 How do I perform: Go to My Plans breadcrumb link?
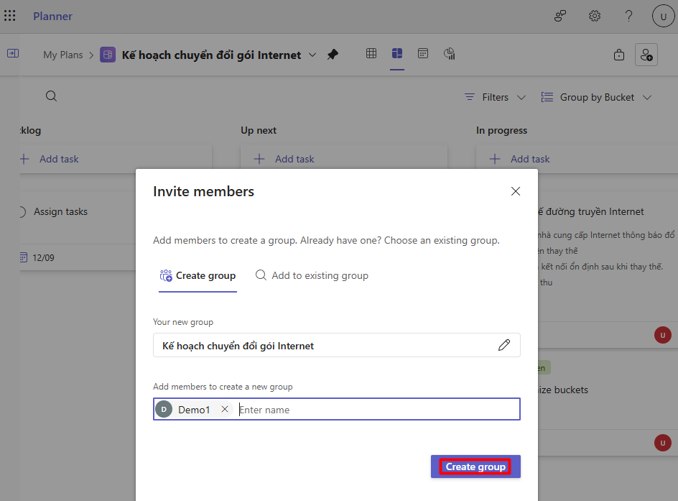click(63, 55)
